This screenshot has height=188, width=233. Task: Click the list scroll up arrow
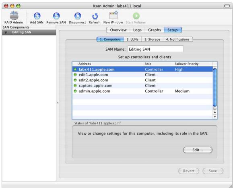click(x=215, y=112)
